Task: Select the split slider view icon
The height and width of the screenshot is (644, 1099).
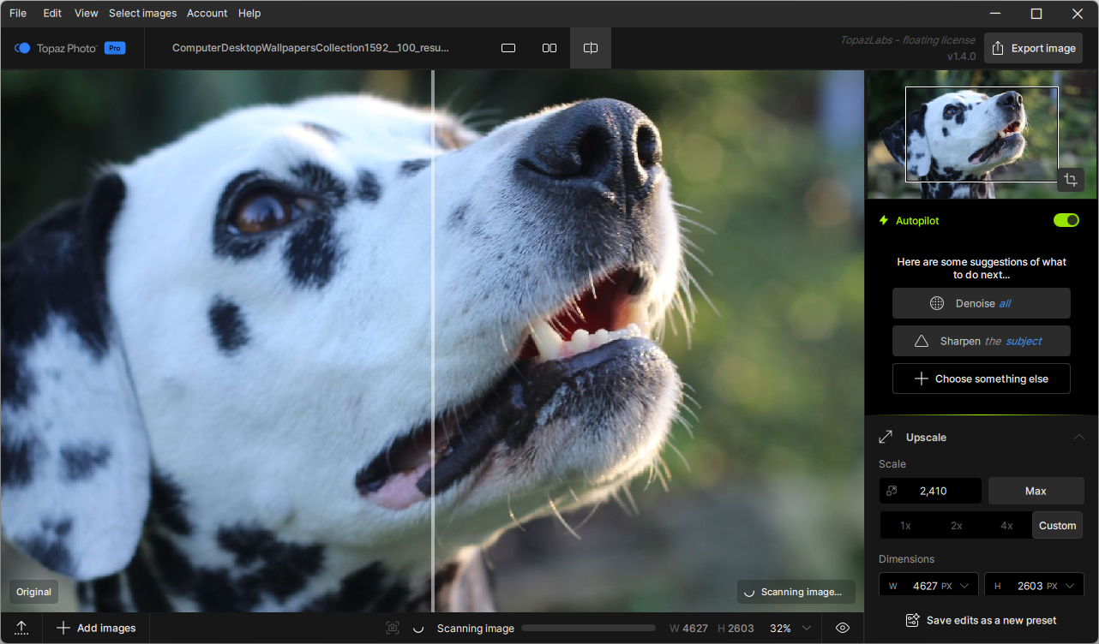Action: click(x=591, y=48)
